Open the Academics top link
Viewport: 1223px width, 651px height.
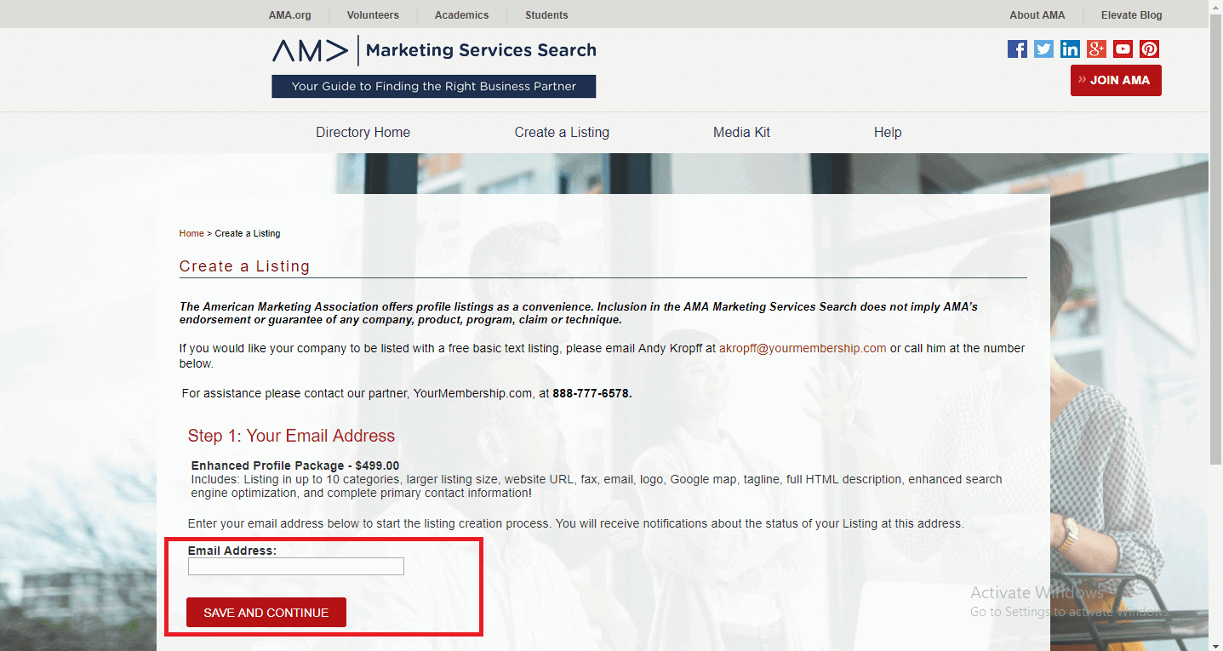tap(461, 15)
